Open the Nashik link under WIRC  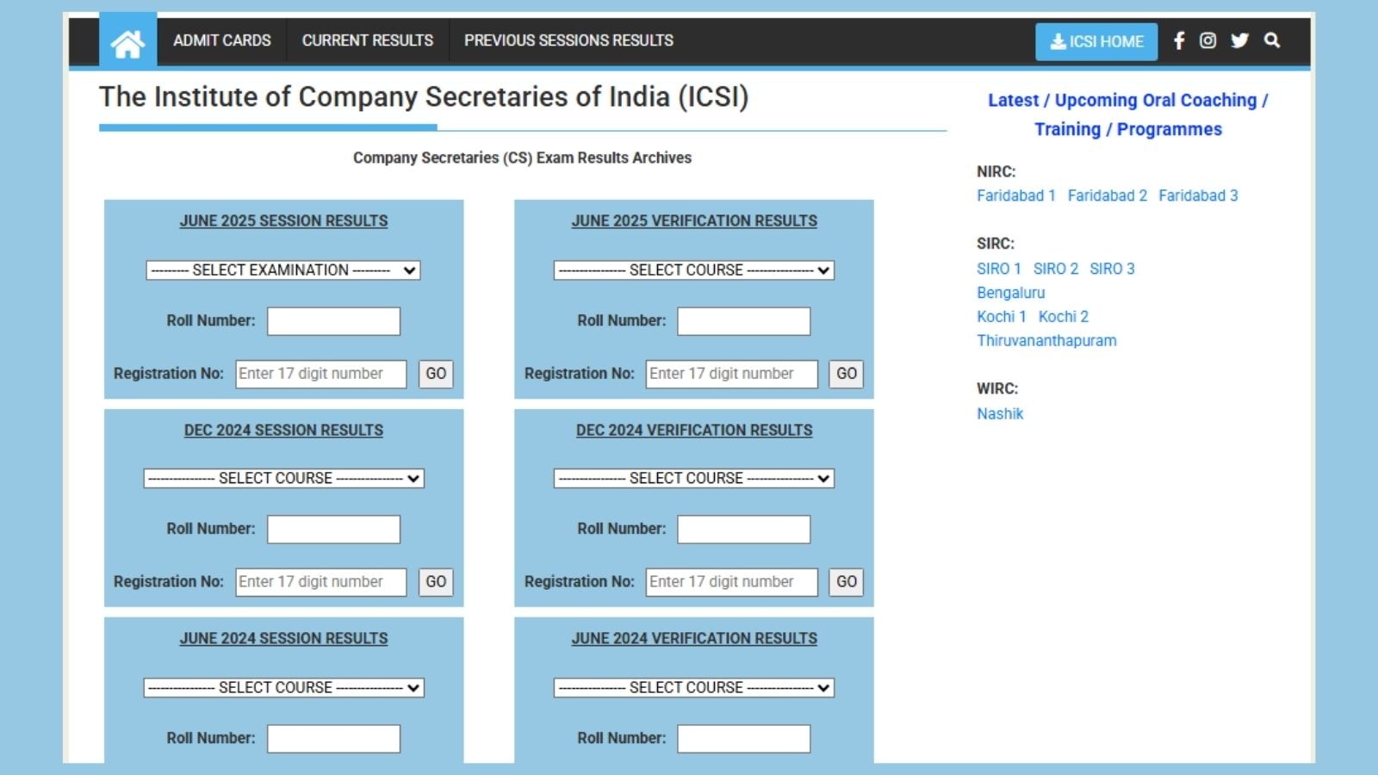1000,413
